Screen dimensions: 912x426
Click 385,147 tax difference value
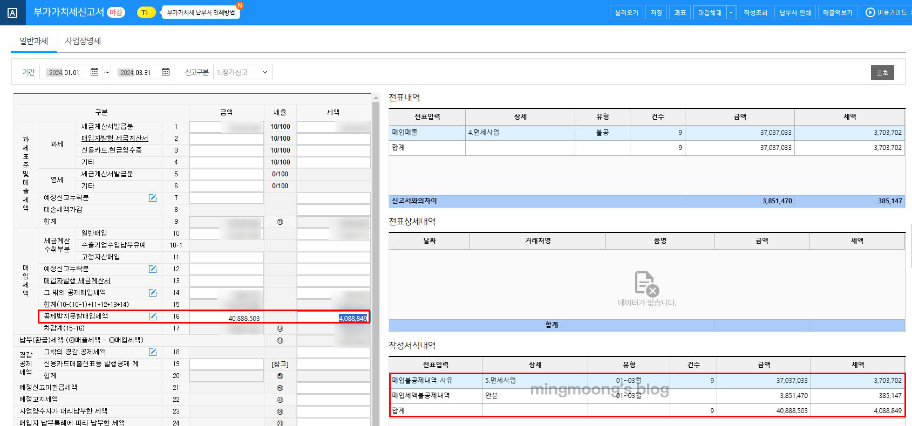pos(890,201)
